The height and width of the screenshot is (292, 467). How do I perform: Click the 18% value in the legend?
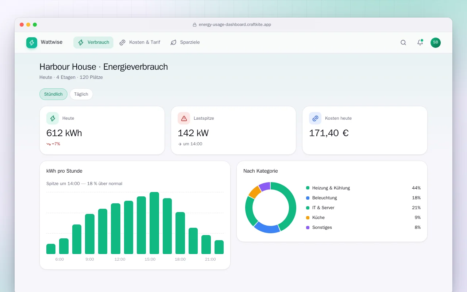pos(416,198)
